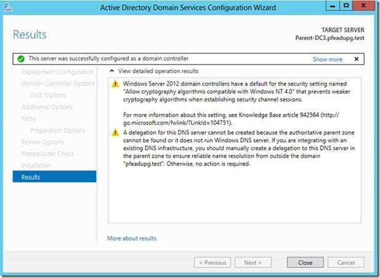Click the success message about domain controller

tap(108, 59)
